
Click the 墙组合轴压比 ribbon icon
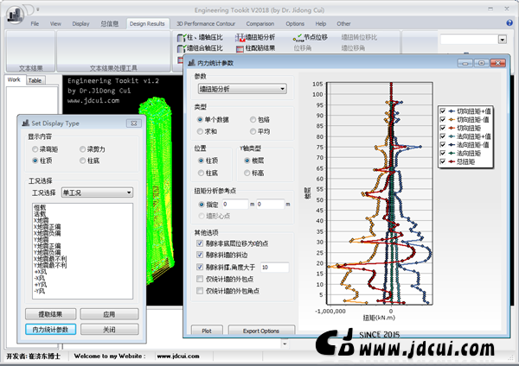[182, 48]
